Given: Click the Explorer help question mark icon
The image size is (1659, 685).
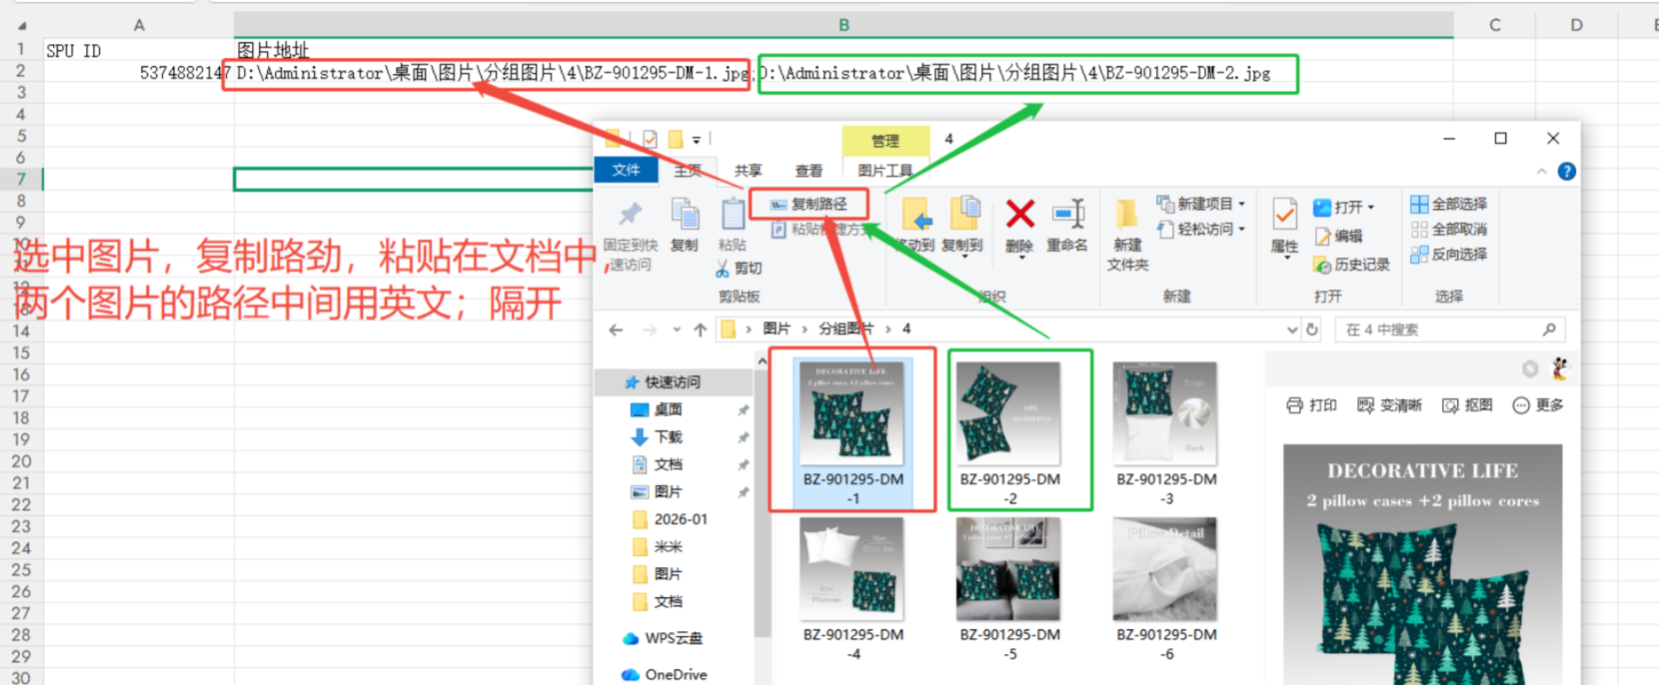Looking at the screenshot, I should point(1566,172).
